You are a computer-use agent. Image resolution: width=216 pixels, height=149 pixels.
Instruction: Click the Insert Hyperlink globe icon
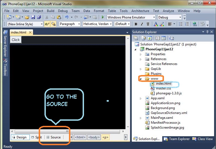coord(195,24)
